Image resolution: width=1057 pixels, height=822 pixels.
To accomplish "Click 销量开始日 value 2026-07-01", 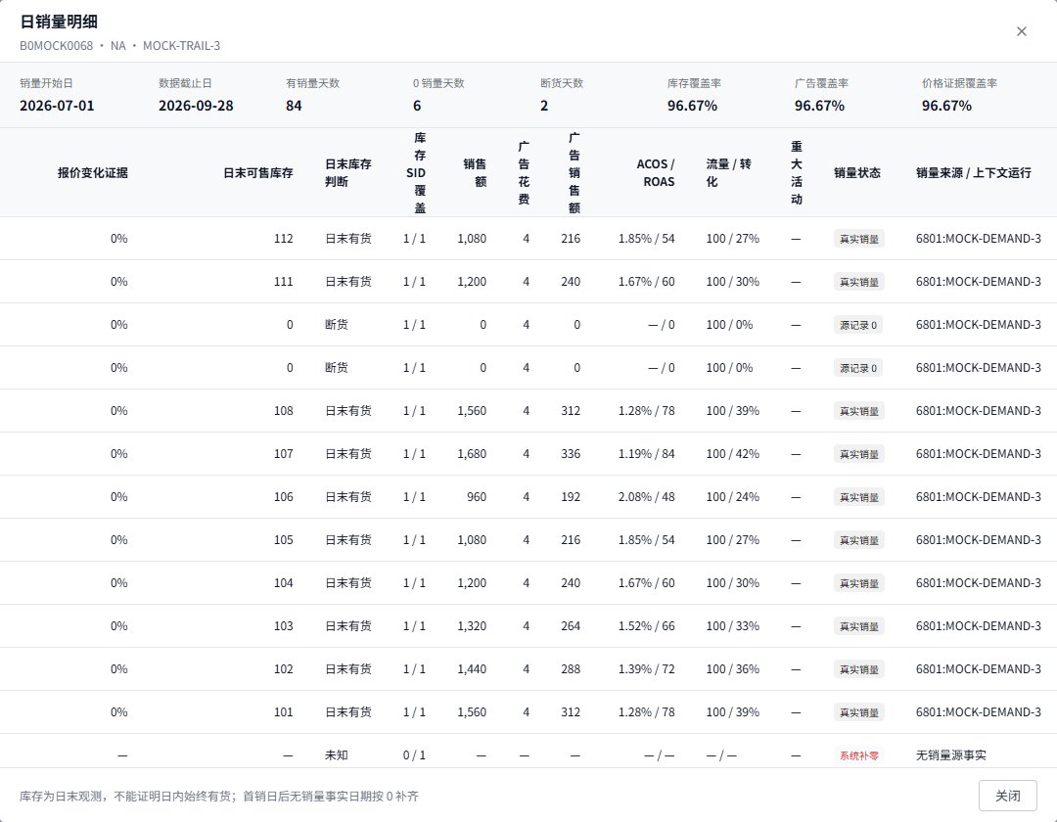I will tap(57, 106).
